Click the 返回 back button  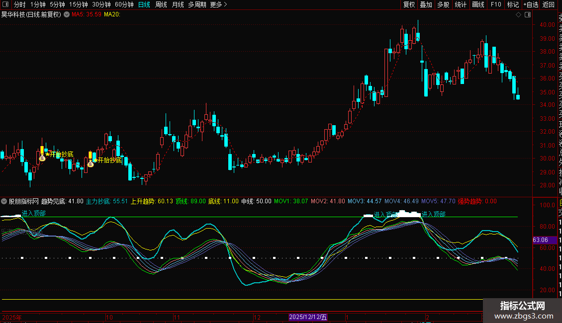[x=549, y=4]
